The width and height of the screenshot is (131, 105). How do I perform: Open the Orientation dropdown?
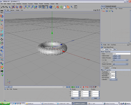pos(113,80)
